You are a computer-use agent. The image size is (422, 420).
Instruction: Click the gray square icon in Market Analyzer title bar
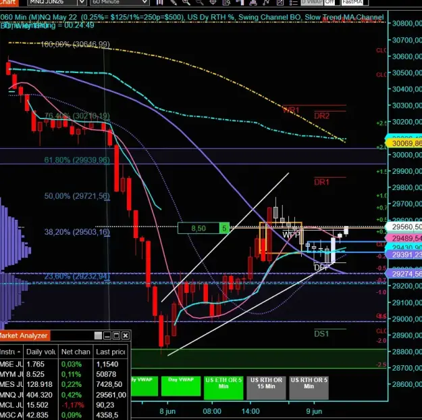(98, 335)
